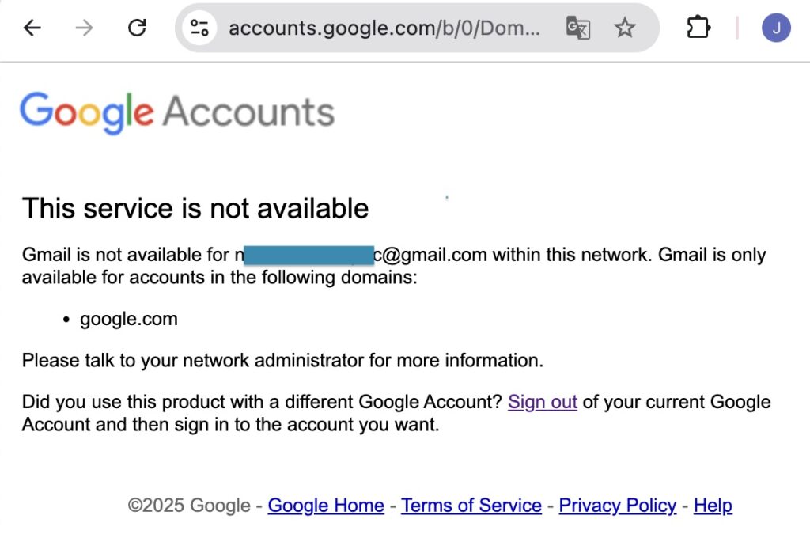Focus the accounts.google.com address bar
The width and height of the screenshot is (810, 538).
384,28
